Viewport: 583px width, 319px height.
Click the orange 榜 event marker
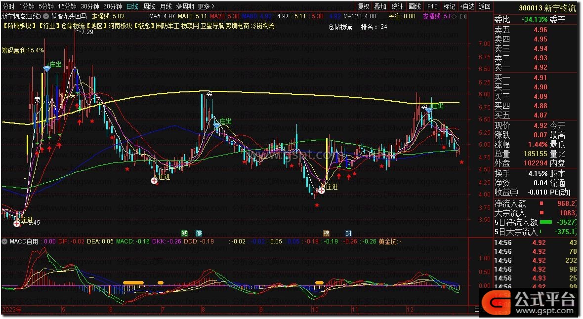(326, 234)
